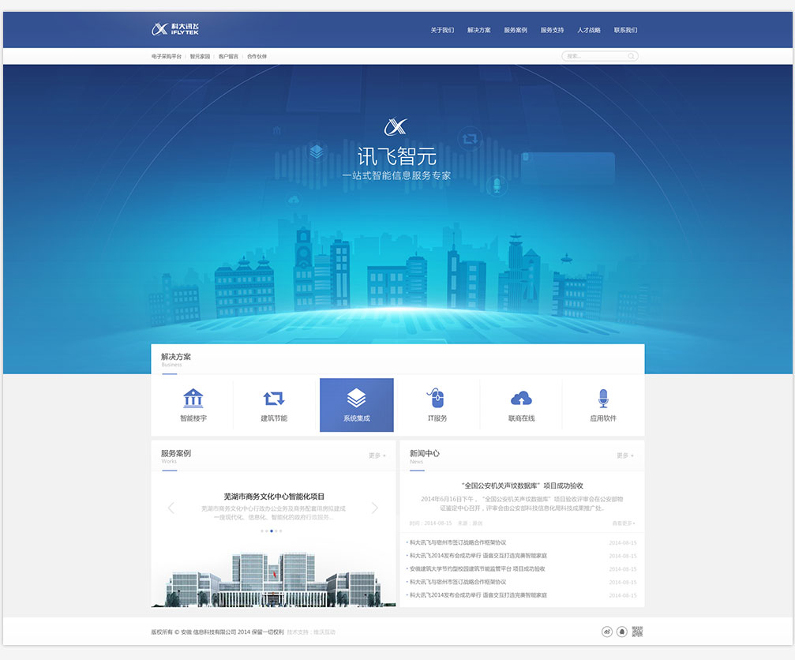Click the 技术支持 credit link in footer
The width and height of the screenshot is (795, 660).
pos(311,632)
